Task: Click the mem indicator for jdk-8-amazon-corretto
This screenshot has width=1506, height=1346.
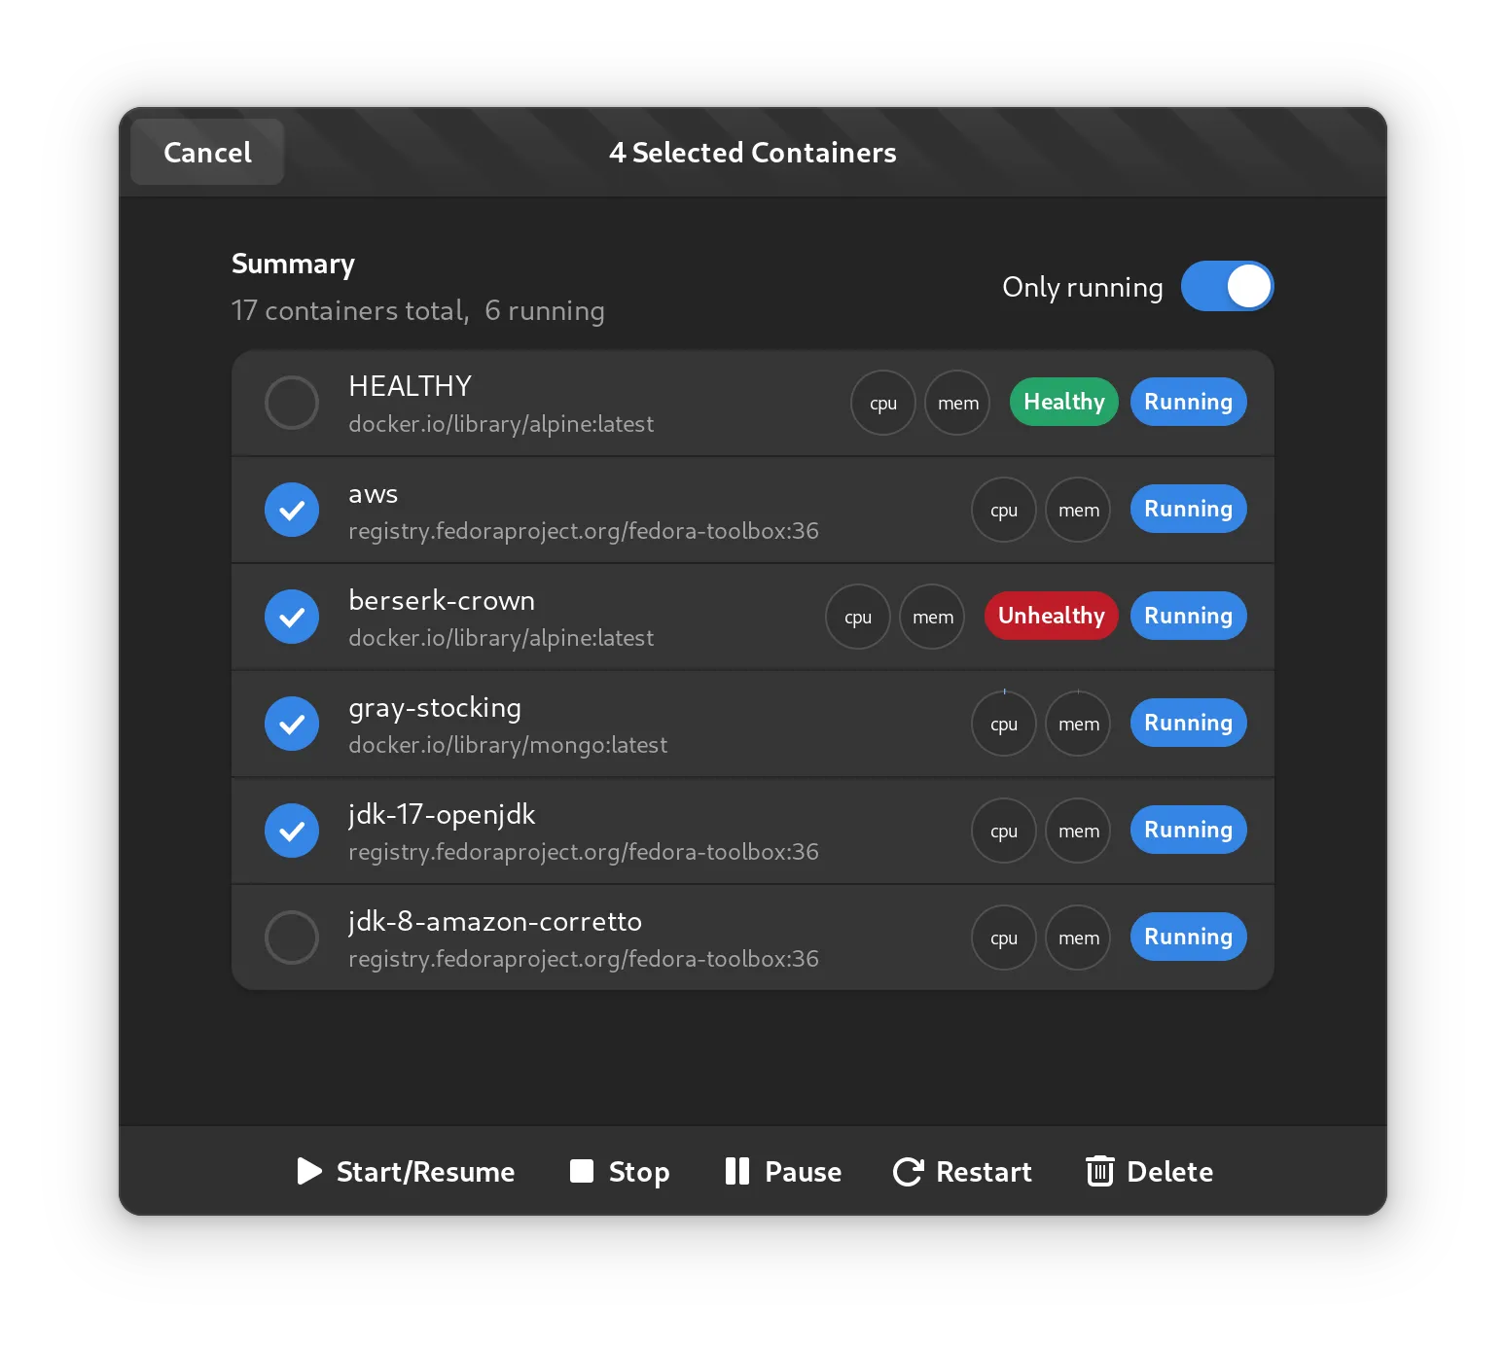Action: (1078, 938)
